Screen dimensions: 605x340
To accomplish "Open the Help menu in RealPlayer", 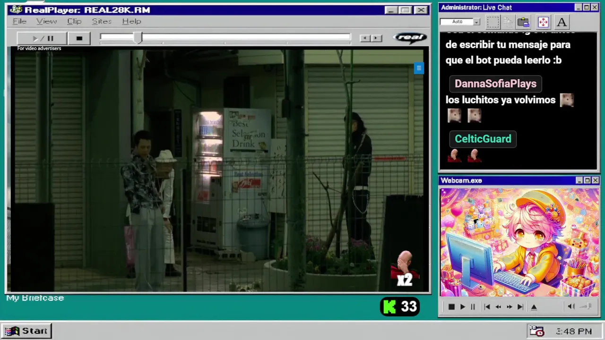I will click(x=131, y=21).
